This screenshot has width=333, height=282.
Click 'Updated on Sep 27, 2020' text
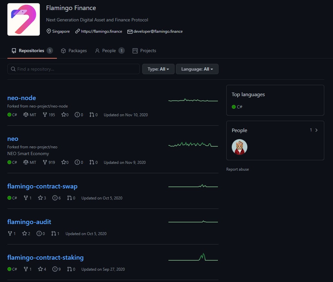pyautogui.click(x=103, y=269)
